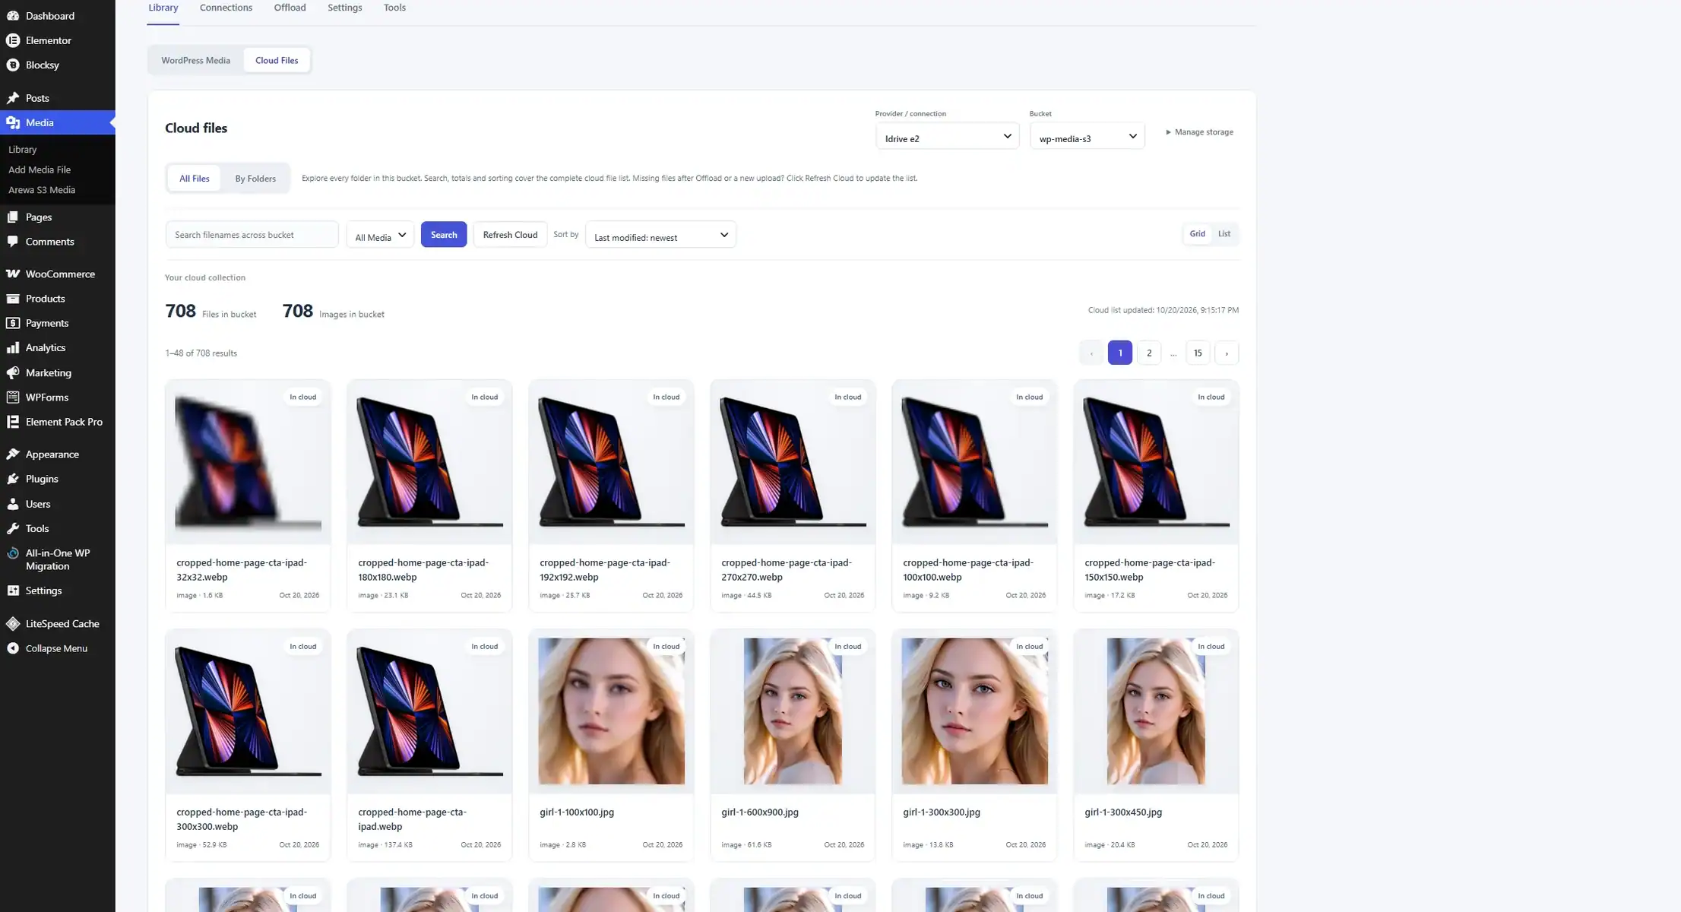This screenshot has width=1681, height=912.
Task: Open the Settings tab at top
Action: click(x=344, y=8)
